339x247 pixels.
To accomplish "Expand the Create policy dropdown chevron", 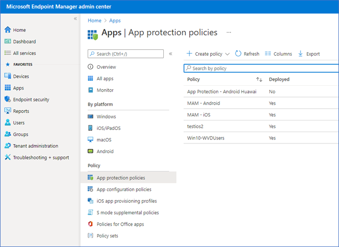I will (227, 54).
